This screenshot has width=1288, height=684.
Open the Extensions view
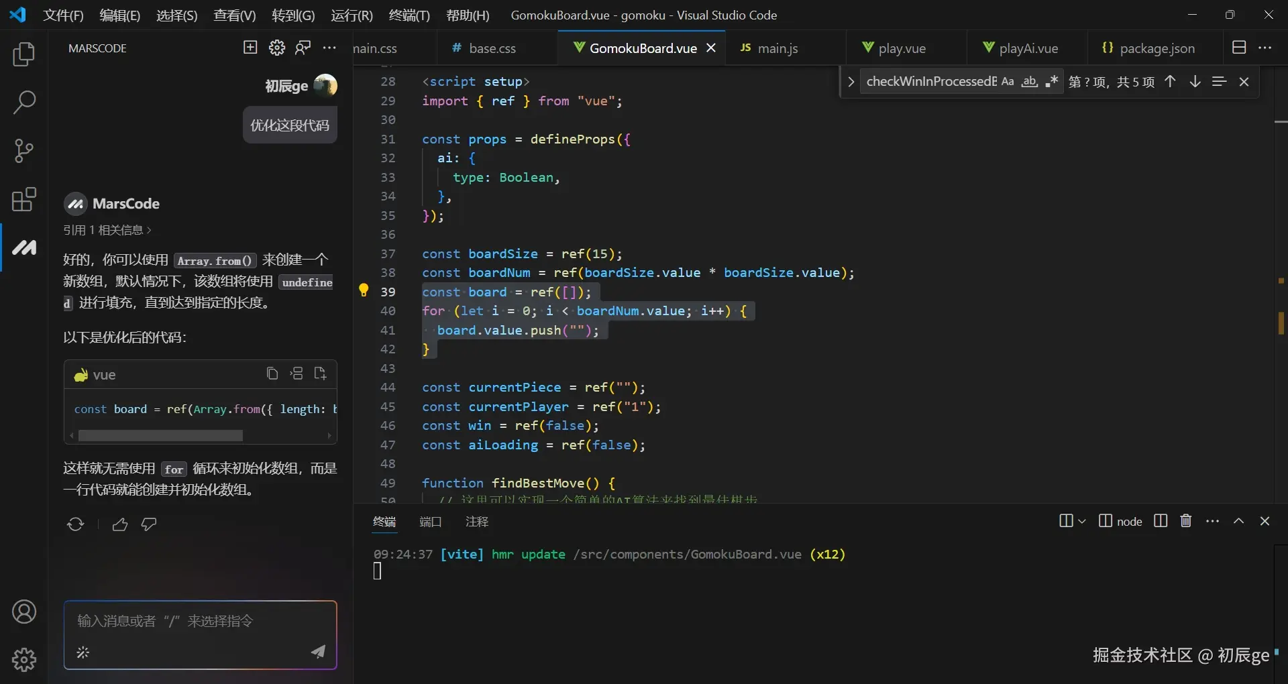(24, 199)
